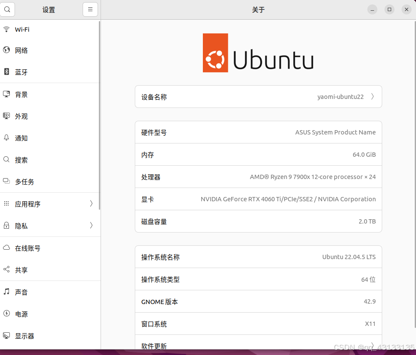Click the globe icon beside 网络

[x=6, y=50]
